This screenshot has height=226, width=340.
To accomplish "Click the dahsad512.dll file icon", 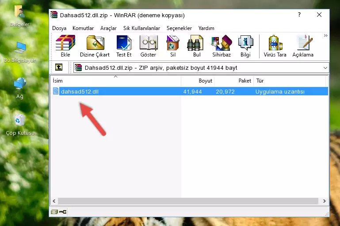I will (56, 91).
